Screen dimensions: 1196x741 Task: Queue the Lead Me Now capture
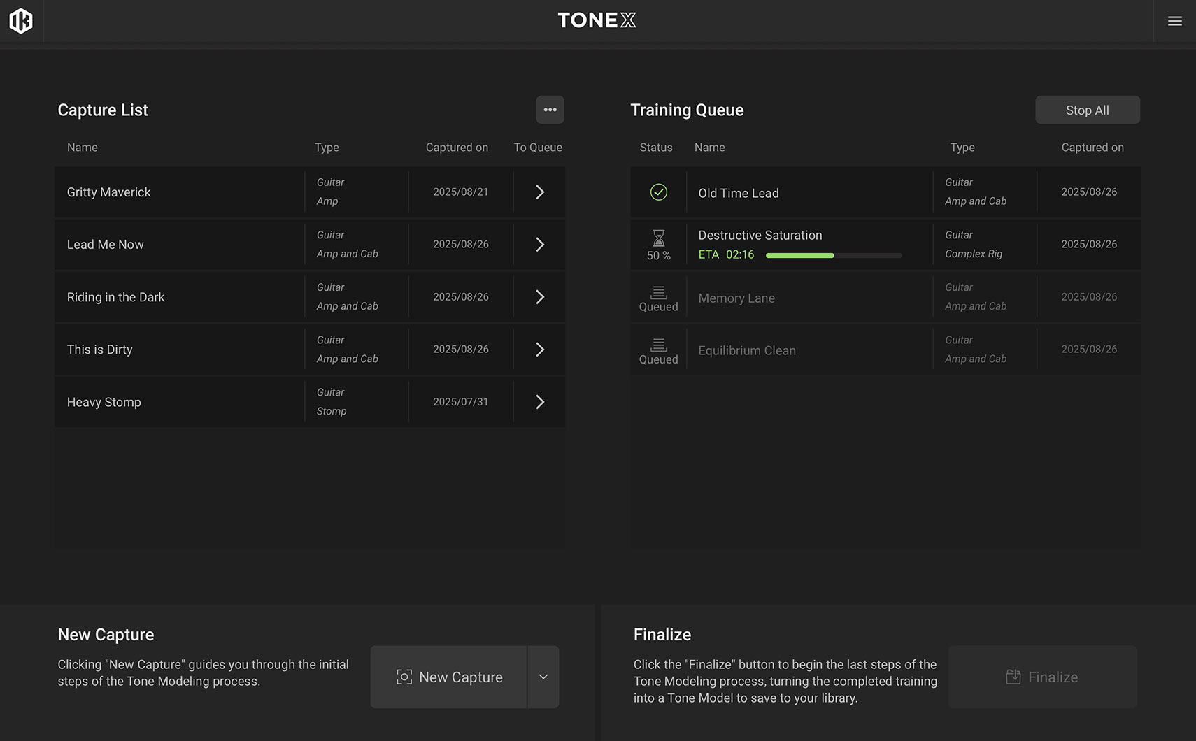click(x=539, y=245)
